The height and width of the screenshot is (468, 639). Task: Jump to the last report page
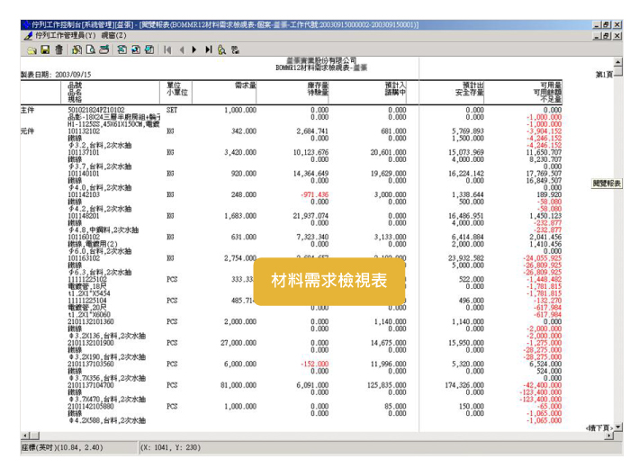click(x=208, y=51)
